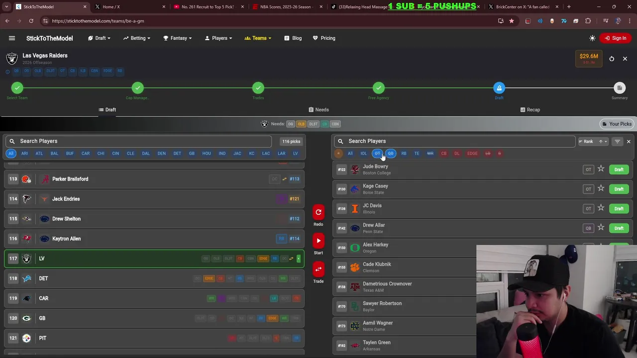This screenshot has width=637, height=358.
Task: Click the Sign In button
Action: (616, 38)
